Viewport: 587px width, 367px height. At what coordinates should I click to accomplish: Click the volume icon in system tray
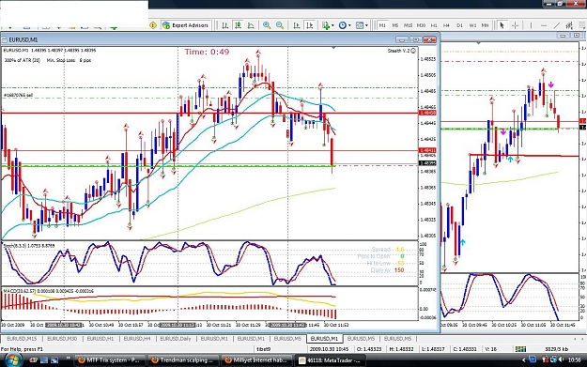click(561, 359)
